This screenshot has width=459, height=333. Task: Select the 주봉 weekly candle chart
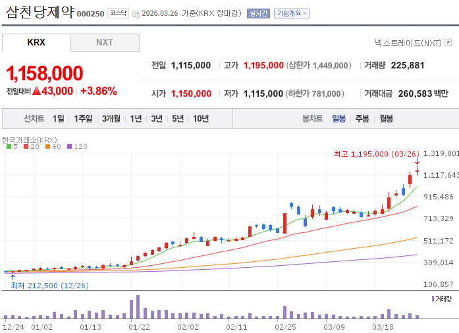362,118
